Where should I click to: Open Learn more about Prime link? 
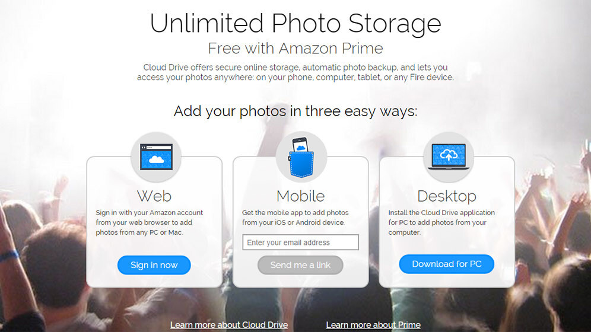click(373, 325)
